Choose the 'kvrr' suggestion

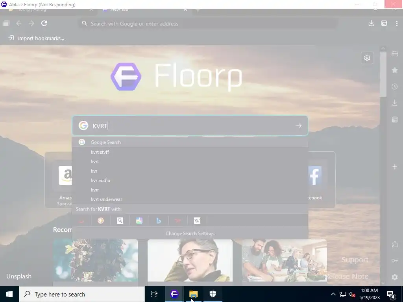click(x=190, y=190)
